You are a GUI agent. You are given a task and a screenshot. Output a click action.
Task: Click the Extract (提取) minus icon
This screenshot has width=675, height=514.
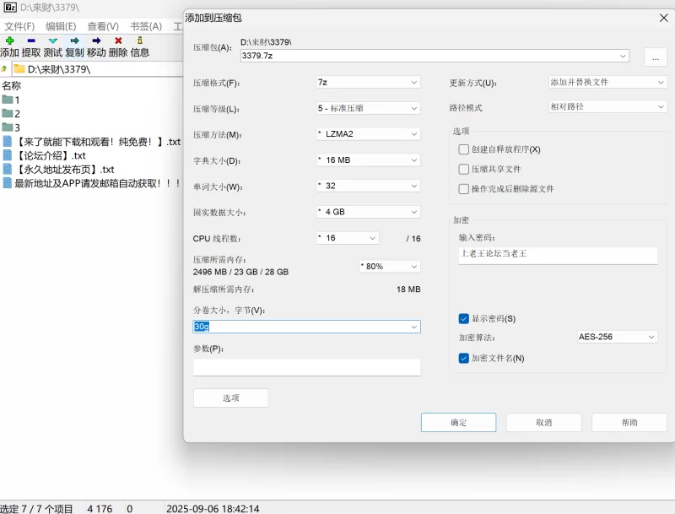click(x=31, y=41)
